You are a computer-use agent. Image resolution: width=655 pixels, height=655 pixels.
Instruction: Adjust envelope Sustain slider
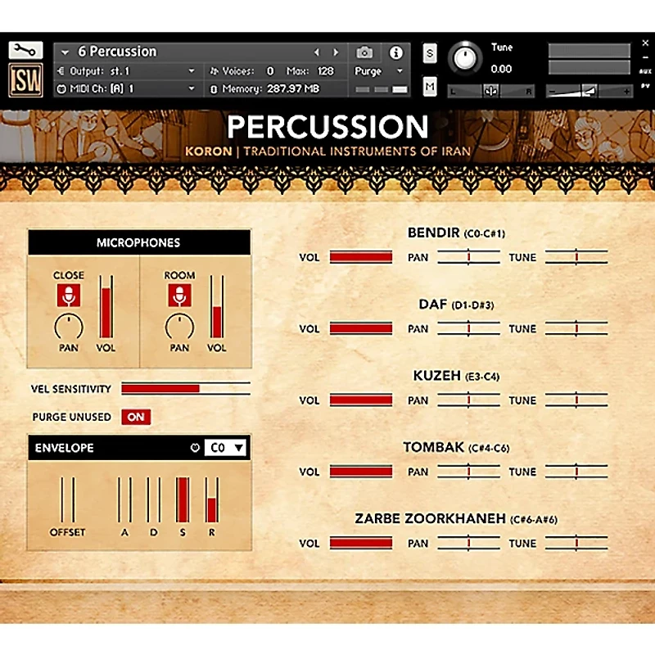(x=183, y=499)
